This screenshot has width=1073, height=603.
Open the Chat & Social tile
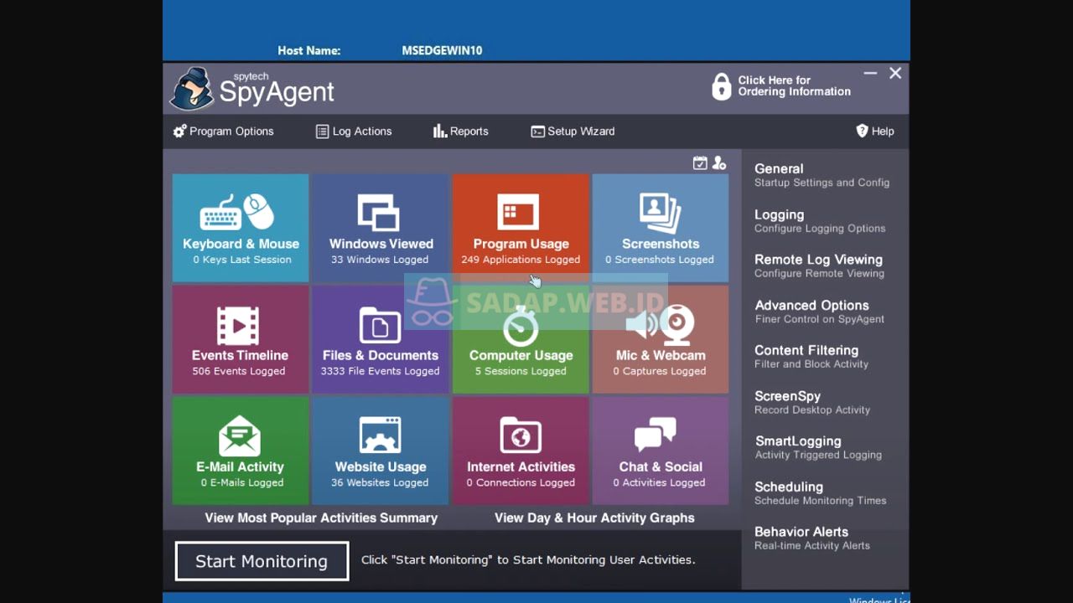click(661, 451)
